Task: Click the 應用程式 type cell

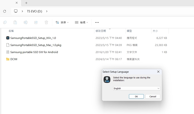Action: [132, 38]
